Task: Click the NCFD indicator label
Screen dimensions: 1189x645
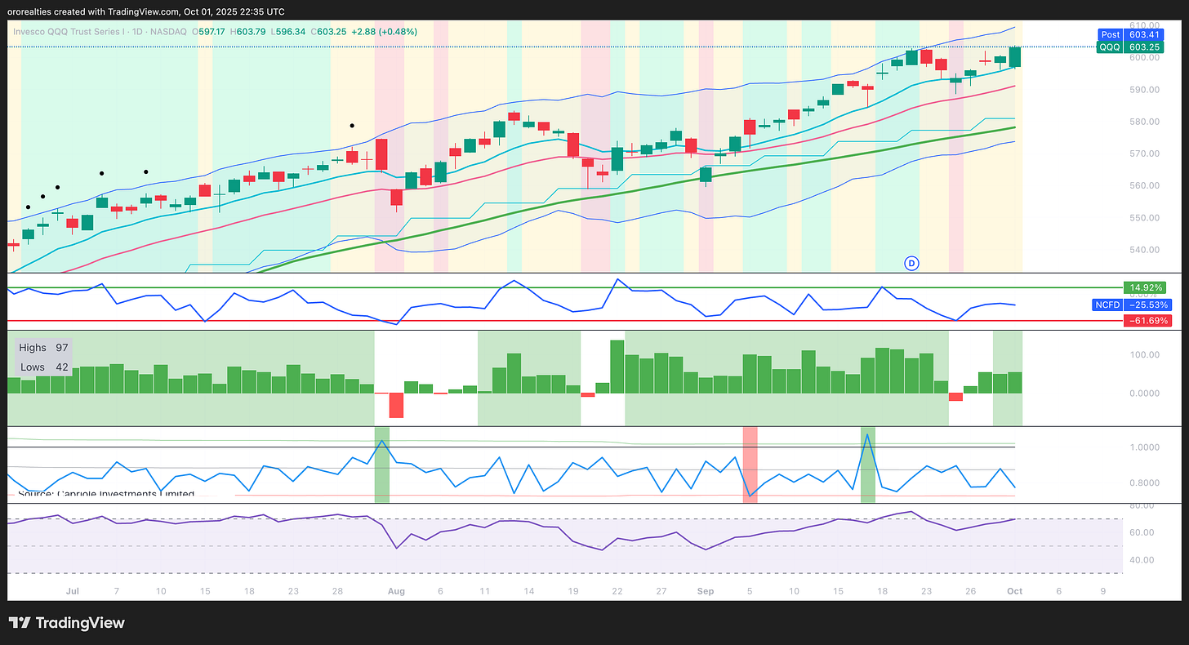Action: tap(1106, 305)
